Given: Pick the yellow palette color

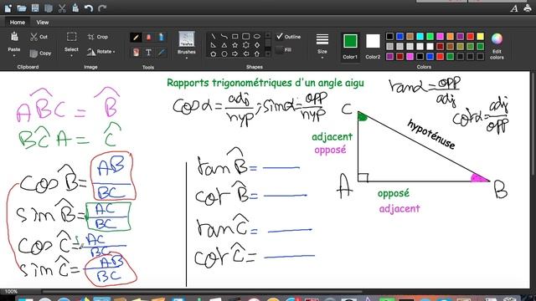Looking at the screenshot, I should pos(480,36).
